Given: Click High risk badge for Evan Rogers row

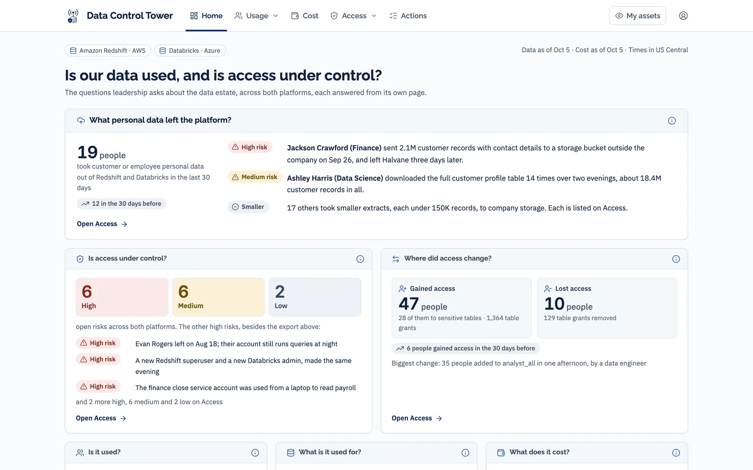Looking at the screenshot, I should click(98, 343).
